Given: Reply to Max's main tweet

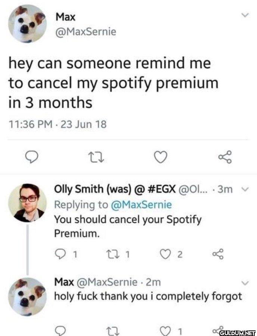Looking at the screenshot, I should pos(32,158).
